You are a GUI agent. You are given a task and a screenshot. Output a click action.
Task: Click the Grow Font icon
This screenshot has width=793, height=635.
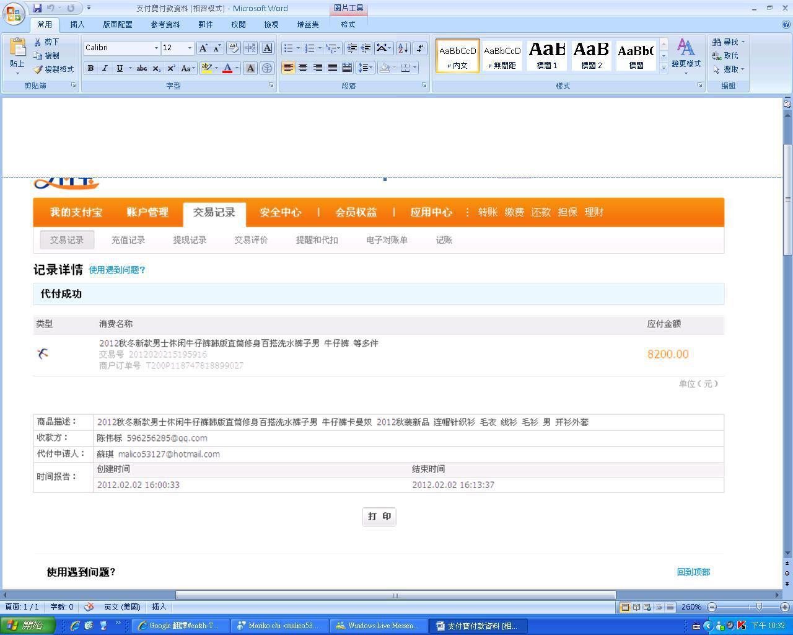coord(203,48)
